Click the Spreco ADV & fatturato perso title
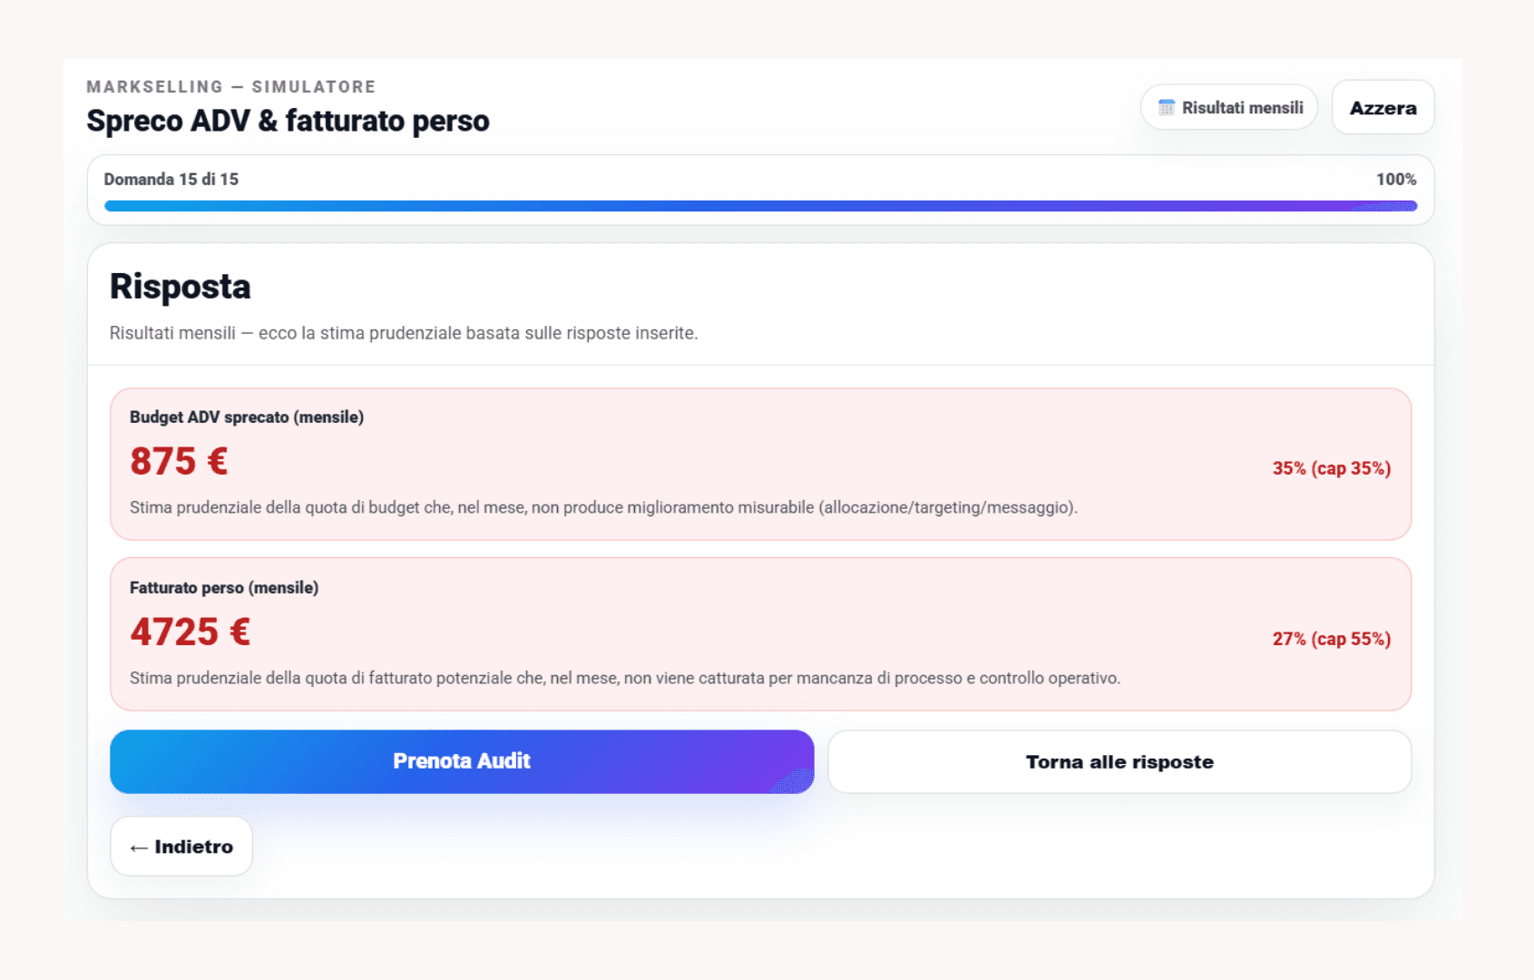The height and width of the screenshot is (980, 1534). [x=288, y=121]
